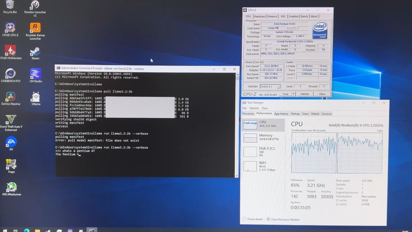
Task: Open the CPU-Z Mainboard tab
Action: (260, 16)
